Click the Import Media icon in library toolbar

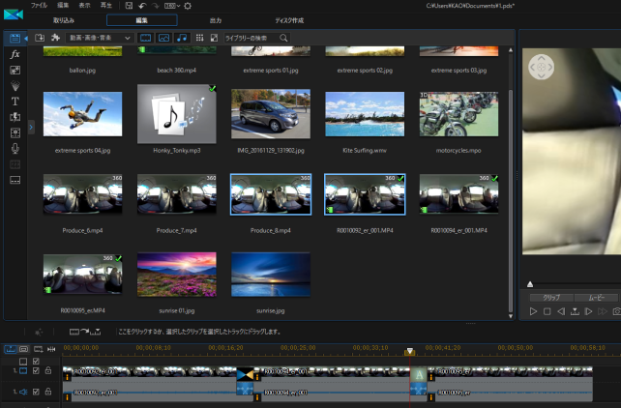[x=40, y=38]
